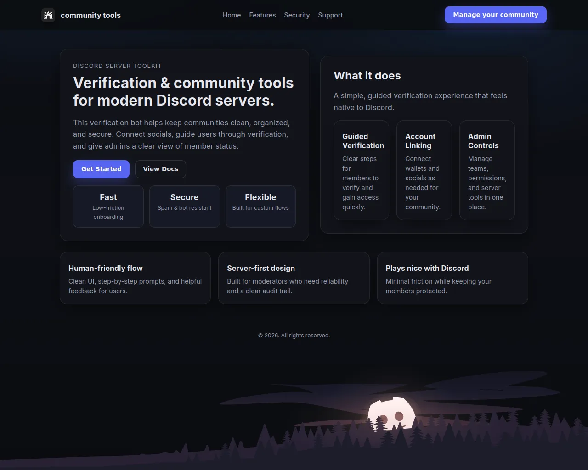588x470 pixels.
Task: Go to Features in the navigation
Action: 262,15
